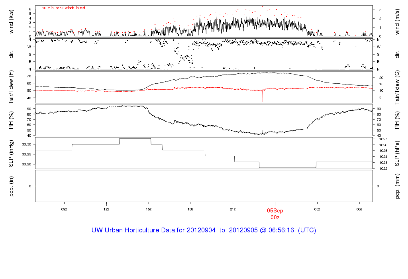Click the '18z' time axis label

click(x=191, y=209)
